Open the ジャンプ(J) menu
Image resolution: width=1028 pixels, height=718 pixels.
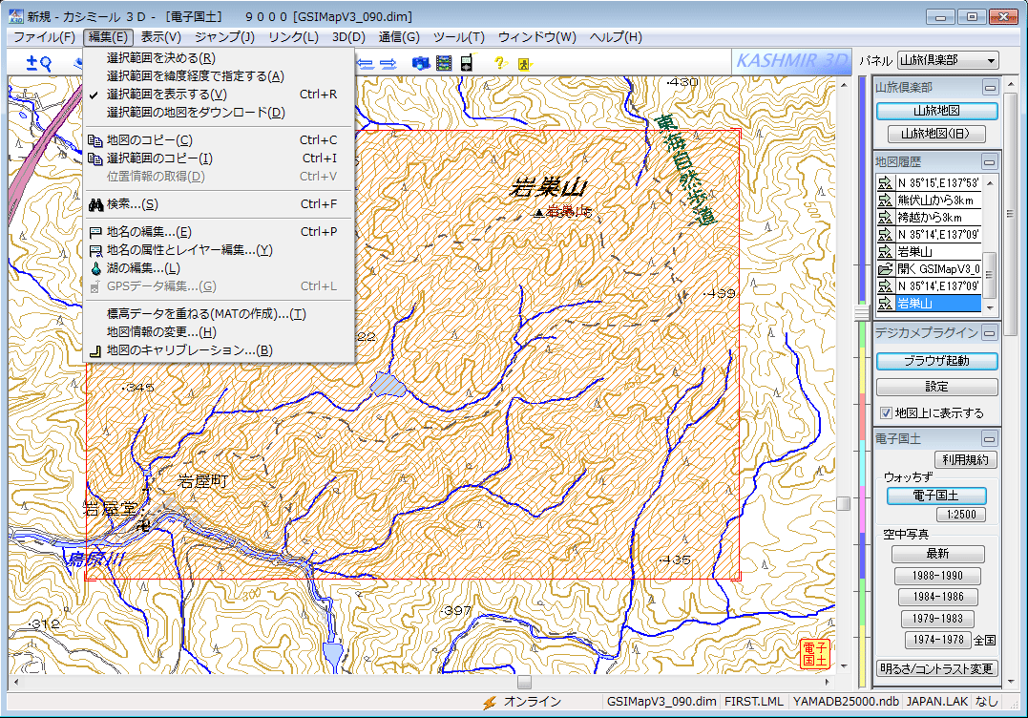coord(225,37)
